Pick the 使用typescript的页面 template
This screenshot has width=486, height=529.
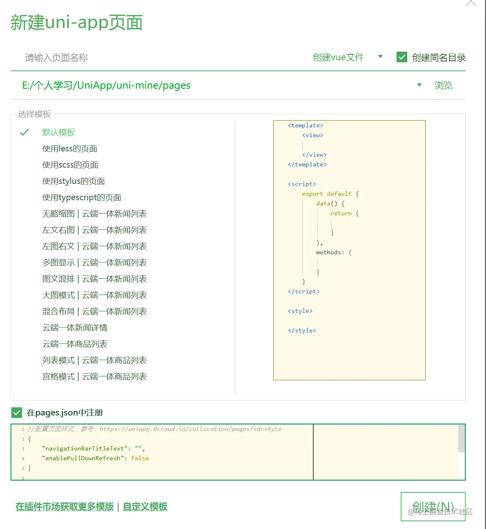click(x=81, y=197)
